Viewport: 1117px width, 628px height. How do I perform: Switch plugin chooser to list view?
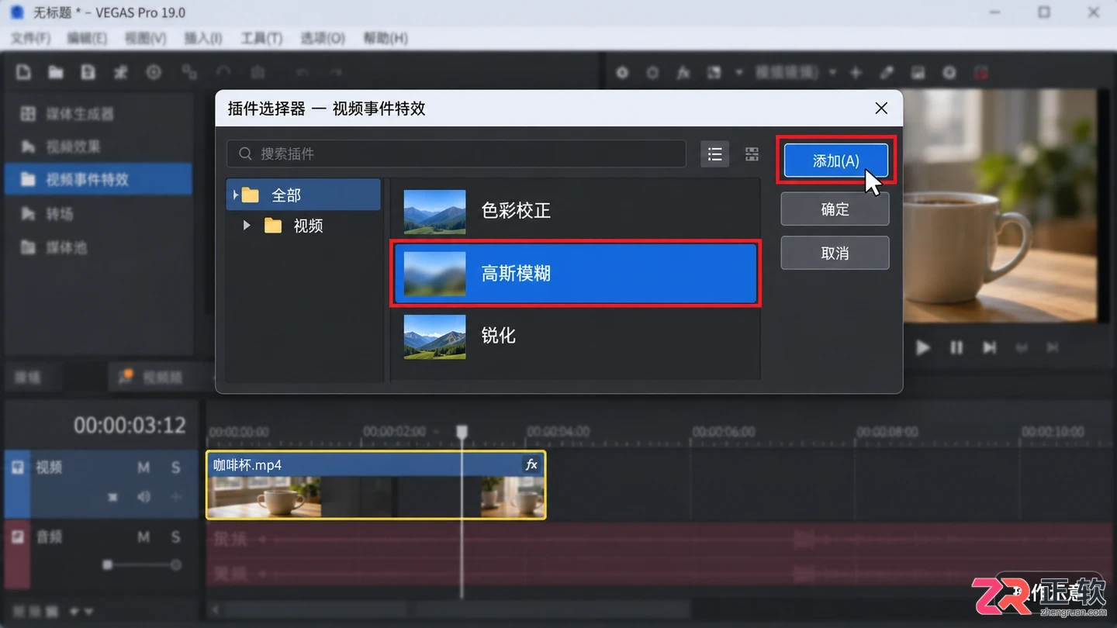(714, 154)
